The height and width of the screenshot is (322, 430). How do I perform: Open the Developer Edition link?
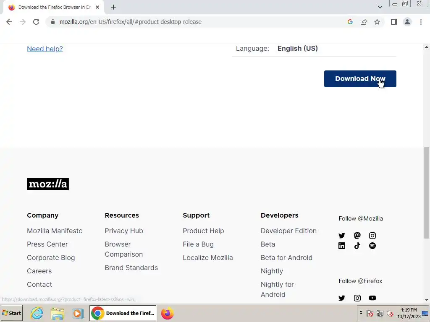pyautogui.click(x=288, y=231)
